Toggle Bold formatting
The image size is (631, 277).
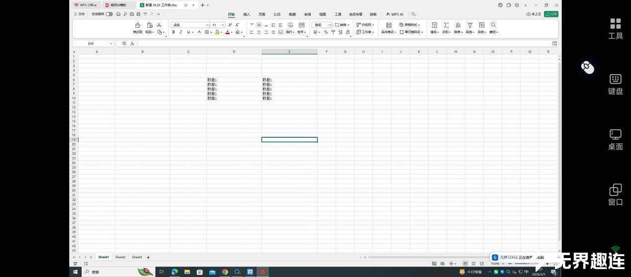coord(174,32)
